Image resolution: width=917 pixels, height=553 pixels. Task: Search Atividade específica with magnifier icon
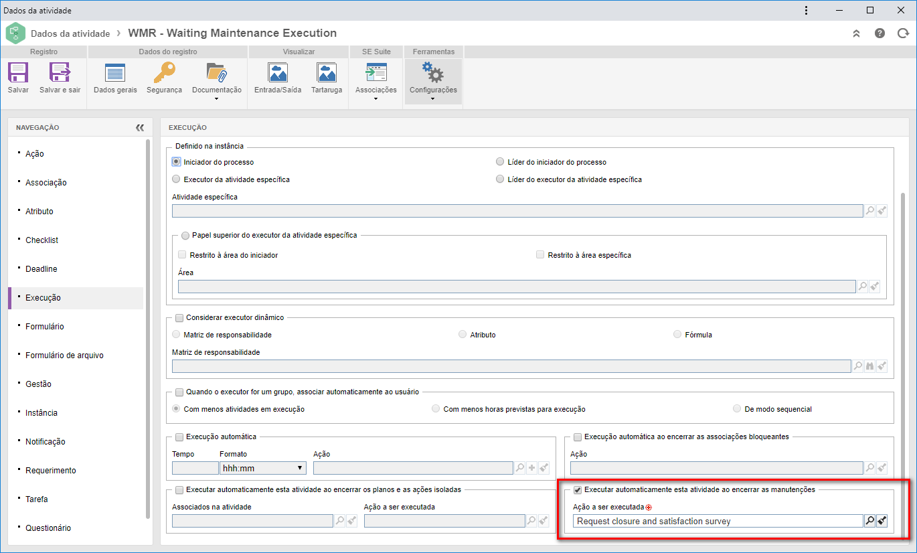[x=870, y=211]
